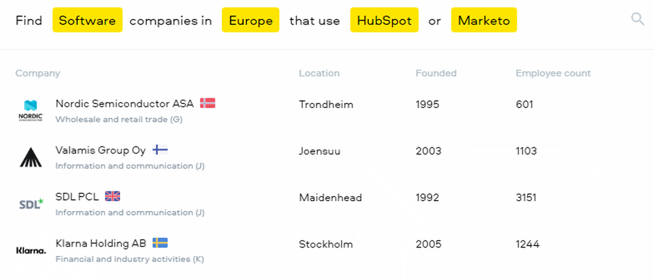Click the Nordic Semiconductor company logo

click(31, 111)
